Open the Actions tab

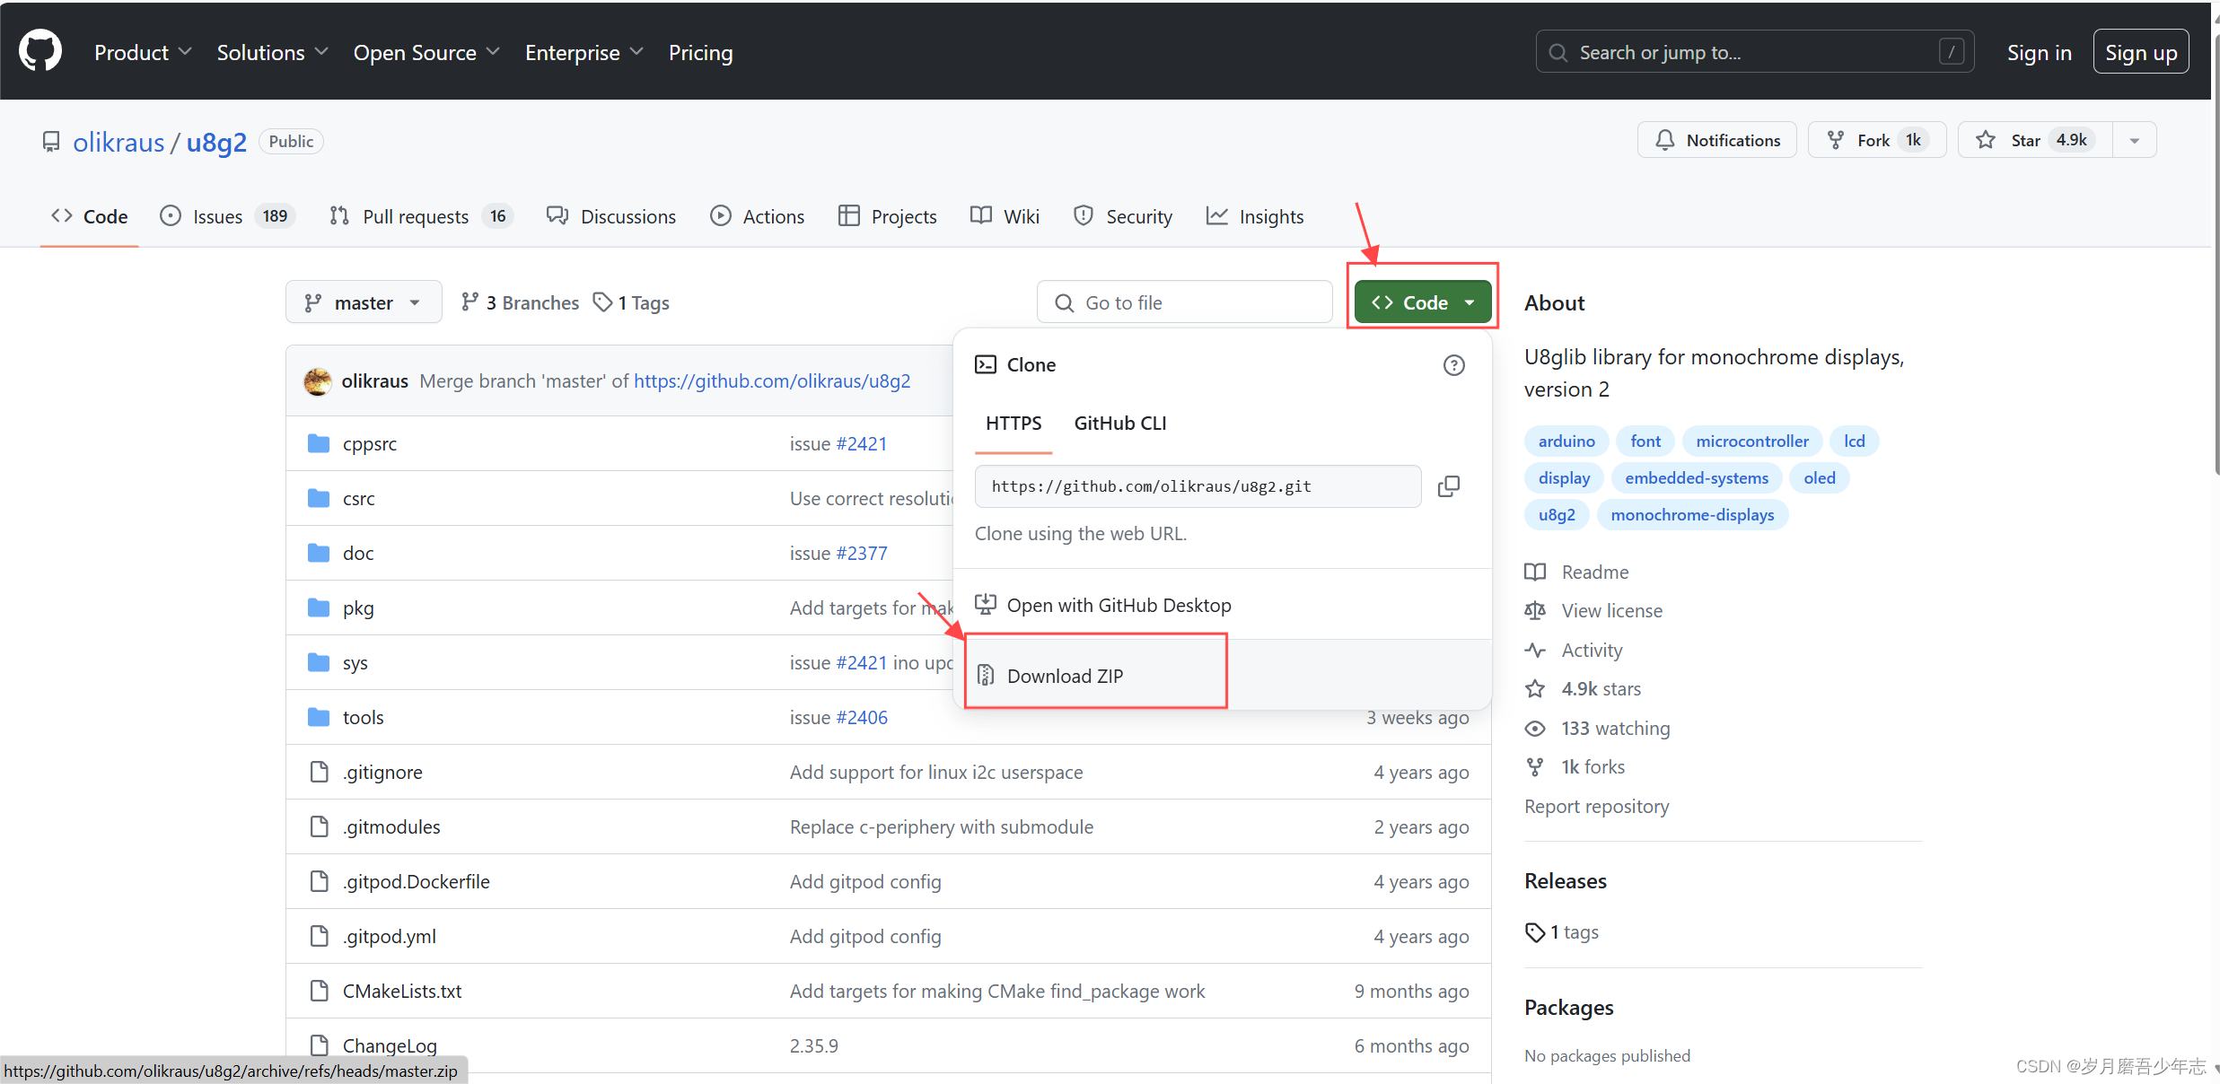tap(757, 216)
